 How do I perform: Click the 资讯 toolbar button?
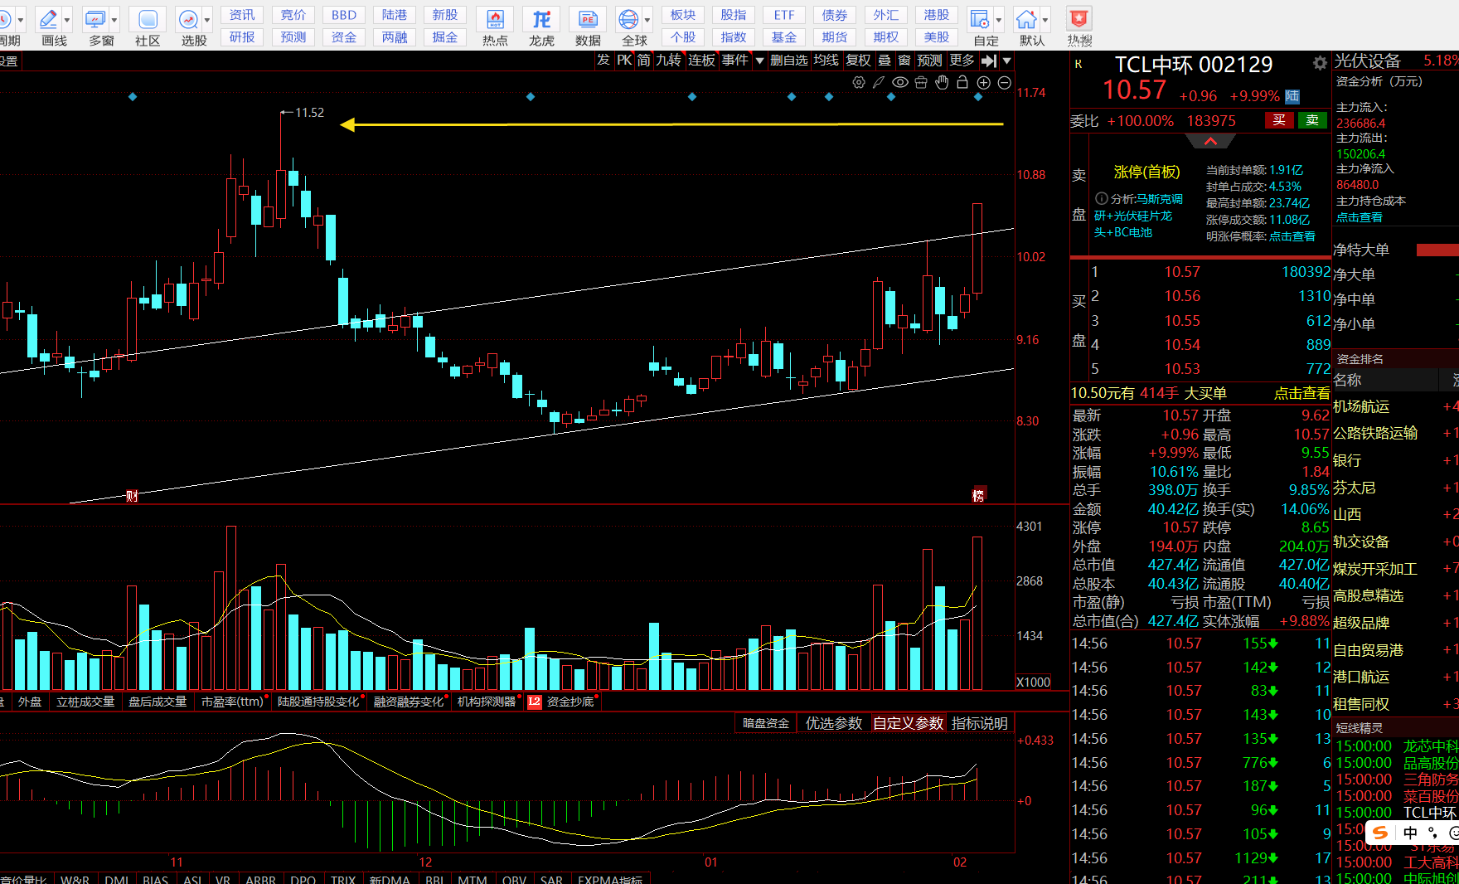tap(242, 15)
